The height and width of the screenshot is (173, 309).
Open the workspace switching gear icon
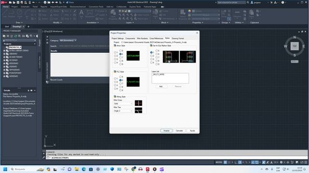(x=281, y=162)
